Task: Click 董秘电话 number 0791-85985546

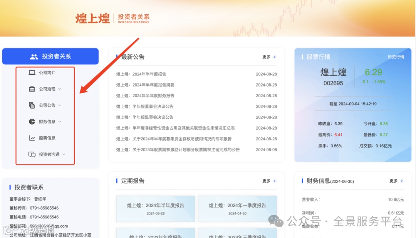Action: pos(44,217)
